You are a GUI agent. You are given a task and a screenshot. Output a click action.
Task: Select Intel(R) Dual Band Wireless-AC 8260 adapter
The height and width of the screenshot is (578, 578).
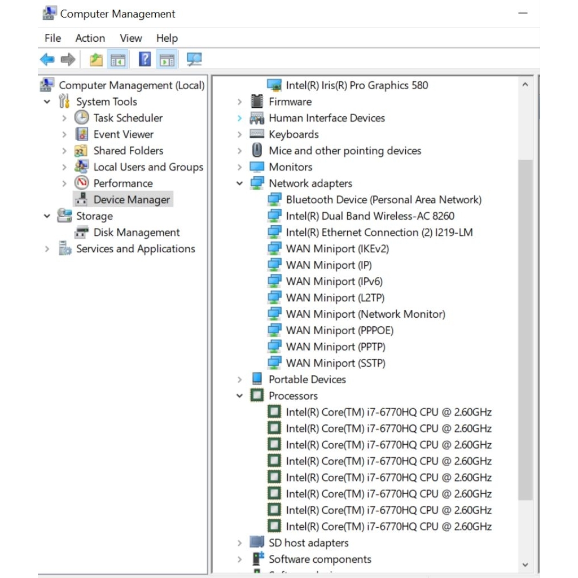(370, 216)
